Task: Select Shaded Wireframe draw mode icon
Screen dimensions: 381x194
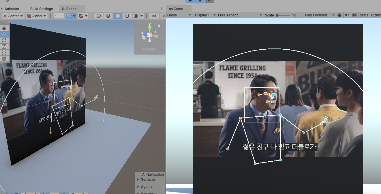Action: tap(108, 16)
